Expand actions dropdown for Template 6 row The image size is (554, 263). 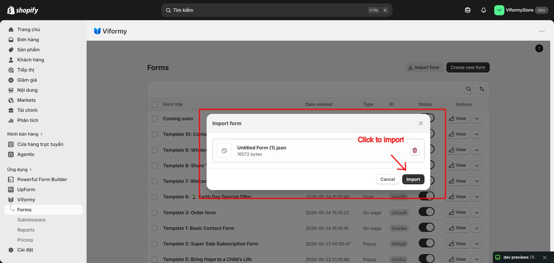tap(477, 197)
